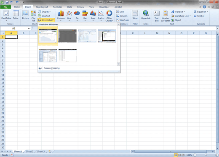Insert an Object
The image size is (219, 157).
click(176, 20)
